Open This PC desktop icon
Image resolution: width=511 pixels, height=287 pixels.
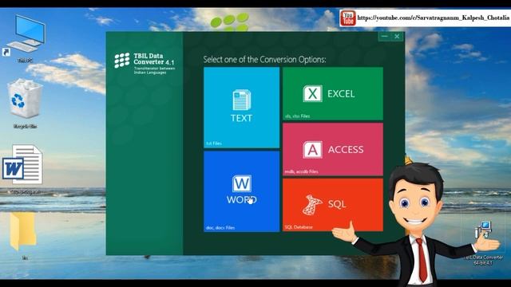[x=25, y=37]
